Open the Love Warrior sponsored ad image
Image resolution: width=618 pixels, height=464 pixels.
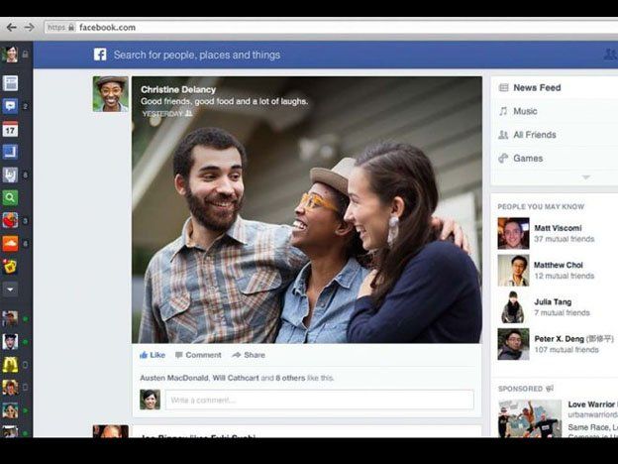530,418
